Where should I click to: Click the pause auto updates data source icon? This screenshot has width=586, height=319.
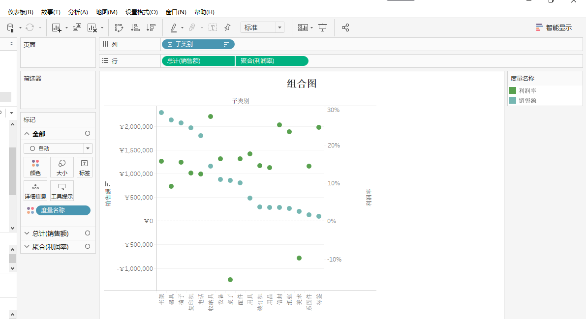(10, 28)
